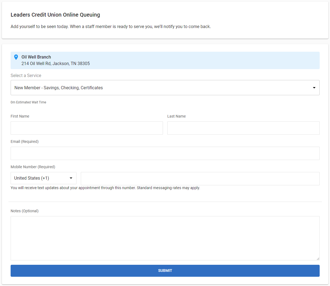The height and width of the screenshot is (286, 330).
Task: Open the Select a Service dropdown
Action: (x=165, y=88)
